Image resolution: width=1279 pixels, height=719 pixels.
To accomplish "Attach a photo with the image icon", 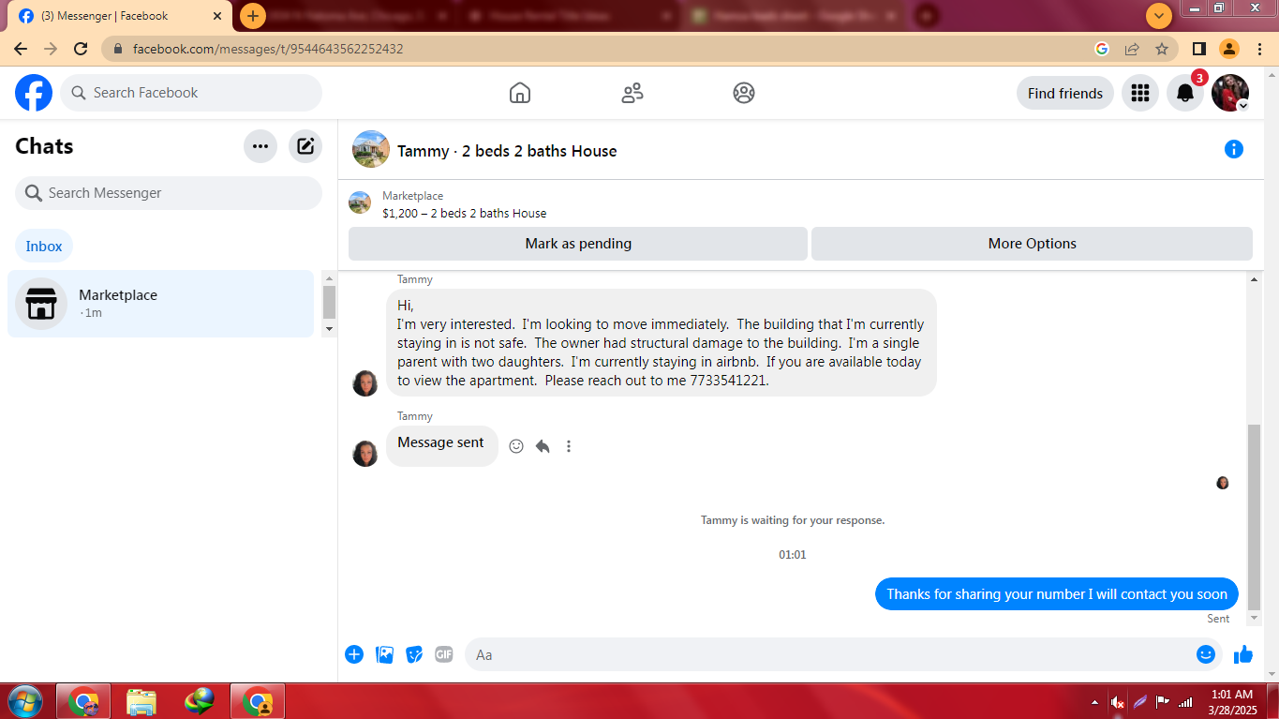I will (x=384, y=654).
